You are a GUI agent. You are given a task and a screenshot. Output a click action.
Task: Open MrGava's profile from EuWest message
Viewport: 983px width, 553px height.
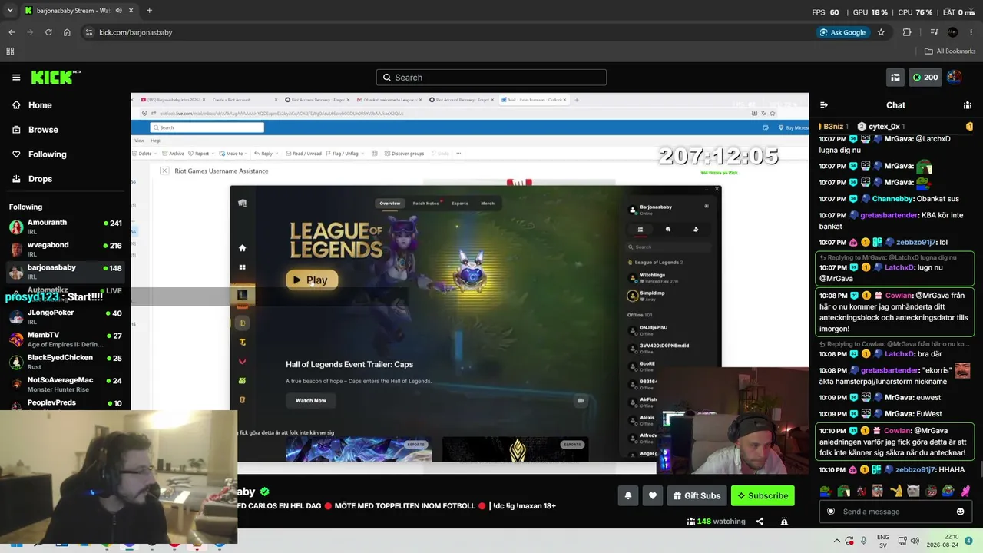(x=899, y=413)
